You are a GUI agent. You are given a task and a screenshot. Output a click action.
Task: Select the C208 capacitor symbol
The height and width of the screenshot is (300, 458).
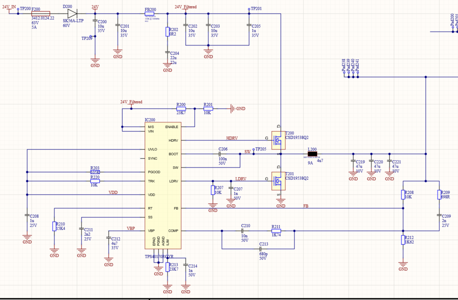[x=27, y=215]
